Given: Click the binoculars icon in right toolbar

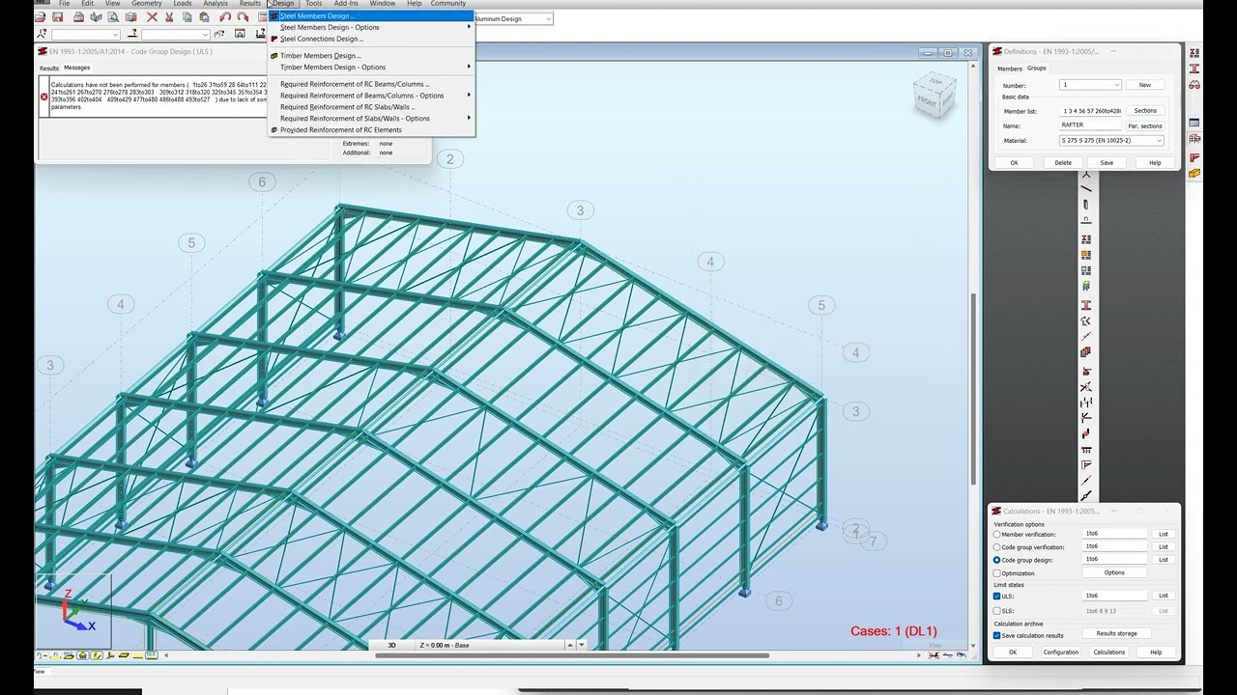Looking at the screenshot, I should click(1194, 85).
